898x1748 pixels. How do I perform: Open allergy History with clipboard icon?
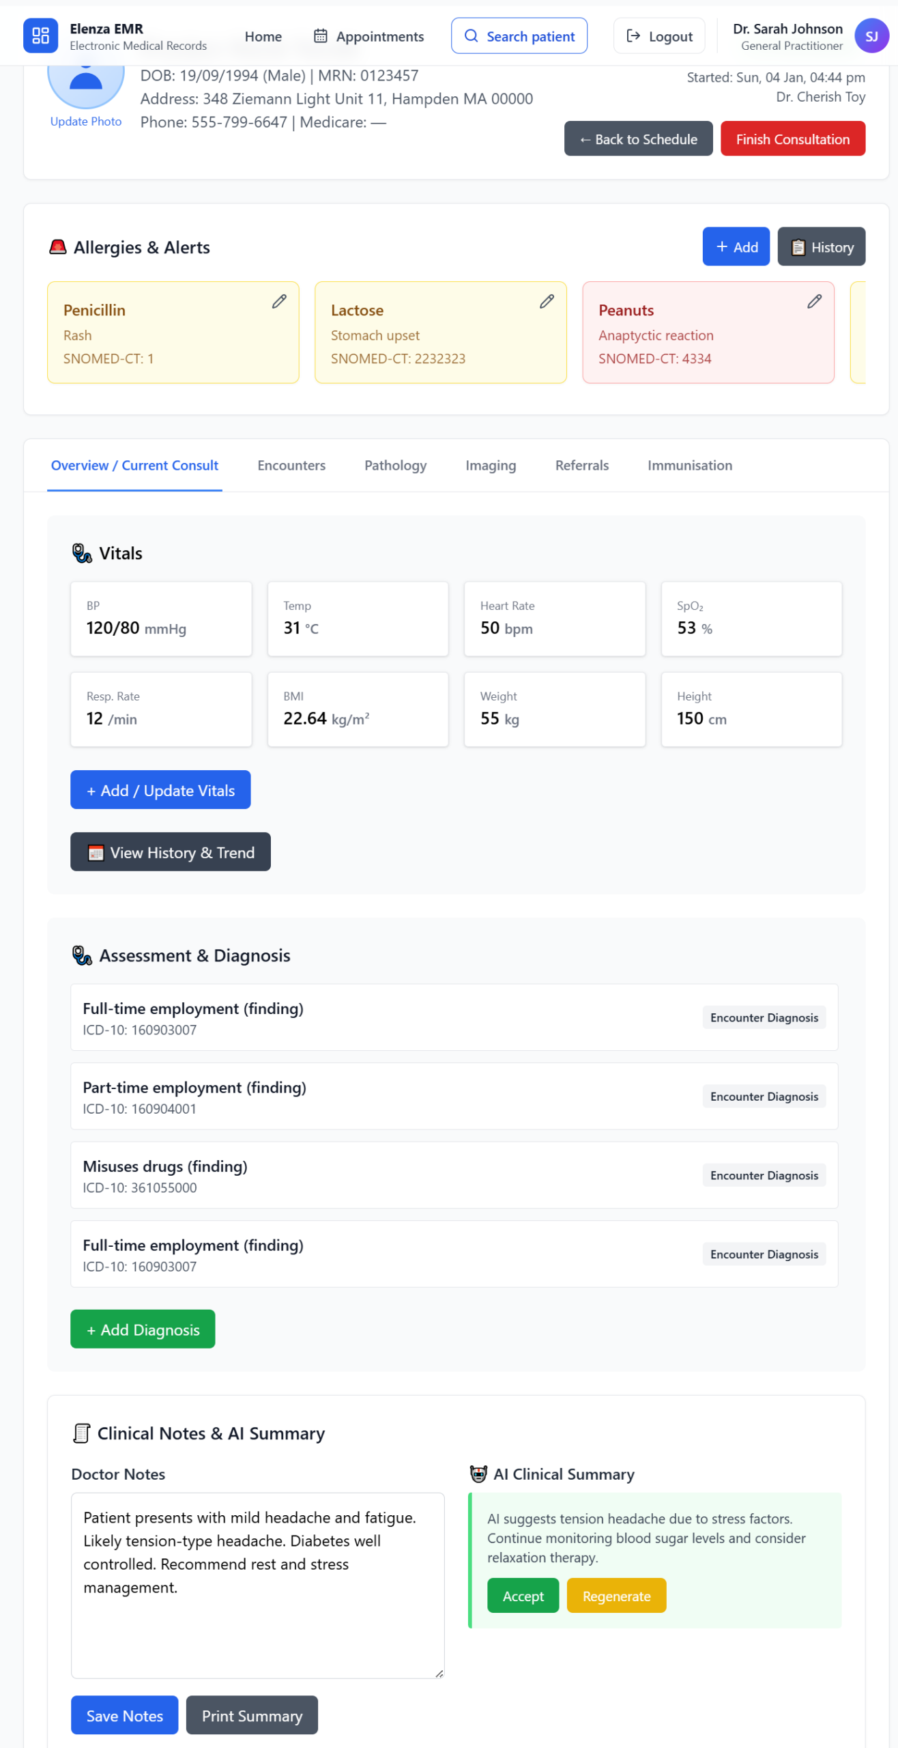pyautogui.click(x=821, y=246)
